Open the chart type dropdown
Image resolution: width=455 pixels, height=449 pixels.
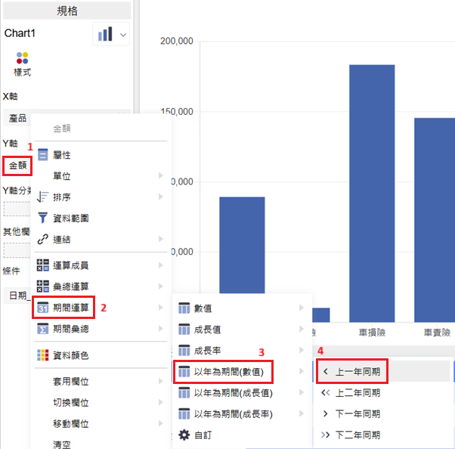tap(112, 34)
